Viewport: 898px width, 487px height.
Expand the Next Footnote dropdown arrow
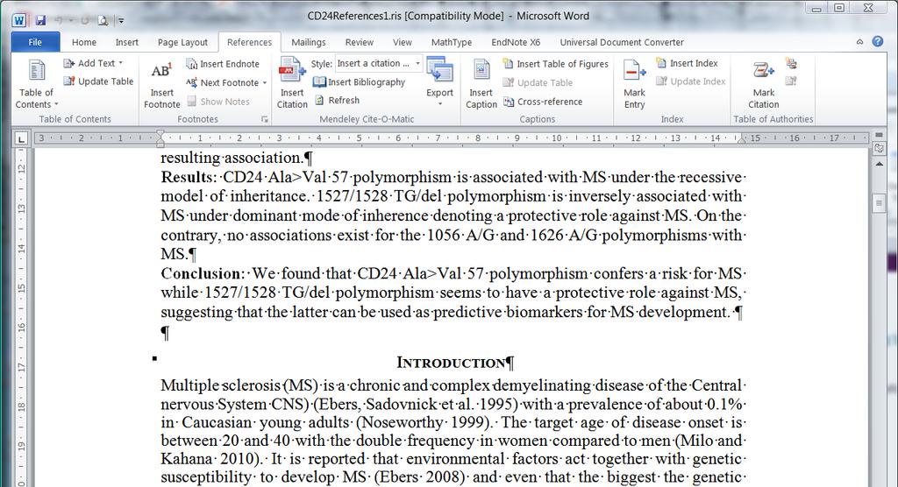coord(265,83)
